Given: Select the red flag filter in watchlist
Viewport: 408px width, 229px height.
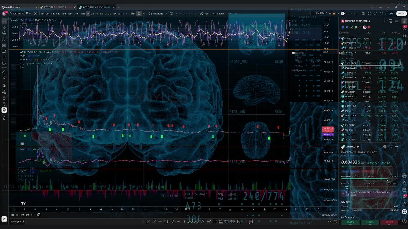Looking at the screenshot, I should coord(369,27).
